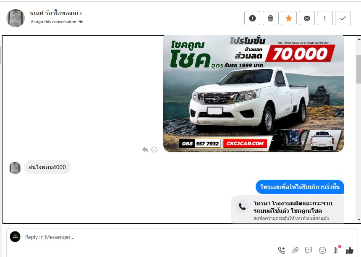Delete conversation using trash can icon
Viewport: 361px width, 257px height.
pos(270,18)
